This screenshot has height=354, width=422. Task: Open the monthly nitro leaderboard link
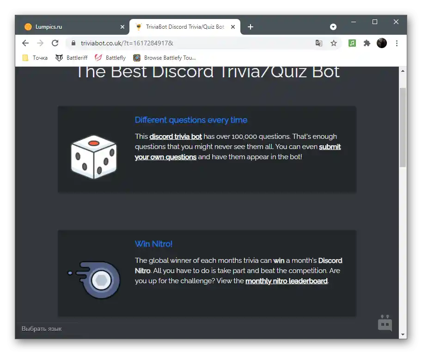287,281
